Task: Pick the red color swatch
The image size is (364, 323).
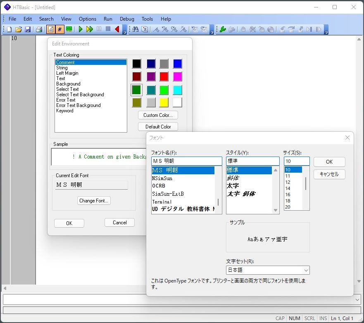Action: click(164, 76)
